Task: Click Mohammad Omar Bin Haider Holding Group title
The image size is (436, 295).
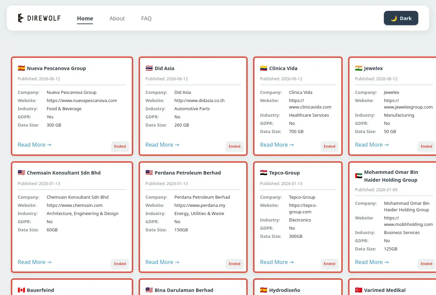Action: pyautogui.click(x=391, y=176)
